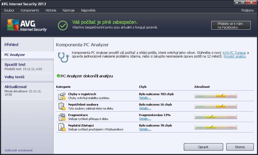Click the Fragmentace category icon
258x155 pixels.
62,117
